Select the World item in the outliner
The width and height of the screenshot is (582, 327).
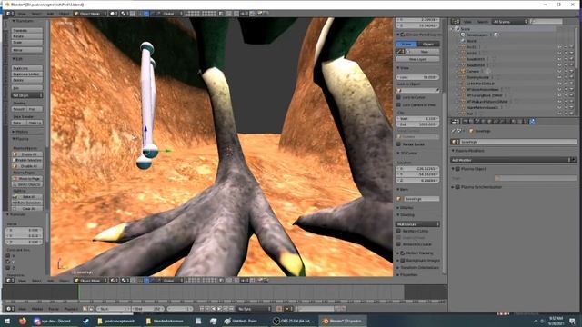point(471,41)
